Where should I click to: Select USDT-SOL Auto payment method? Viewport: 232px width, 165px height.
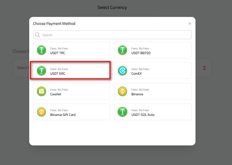point(153,112)
